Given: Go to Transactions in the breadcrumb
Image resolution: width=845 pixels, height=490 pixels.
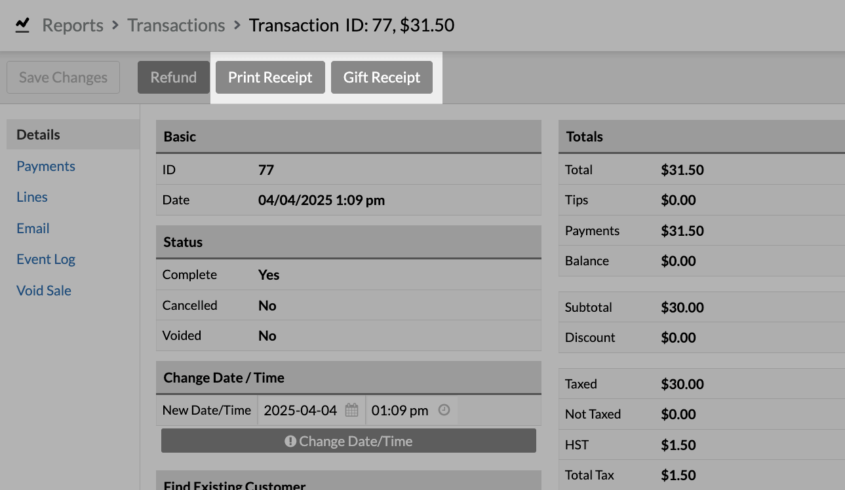Looking at the screenshot, I should pos(176,26).
